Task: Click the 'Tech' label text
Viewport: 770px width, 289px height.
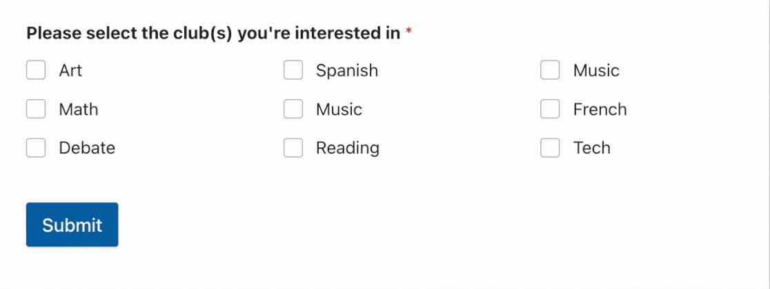Action: [x=591, y=148]
